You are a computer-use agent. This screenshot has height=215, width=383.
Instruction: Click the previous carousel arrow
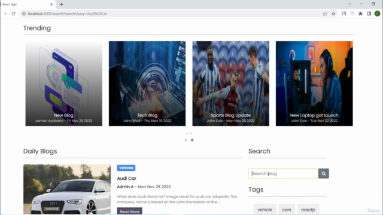tap(187, 133)
